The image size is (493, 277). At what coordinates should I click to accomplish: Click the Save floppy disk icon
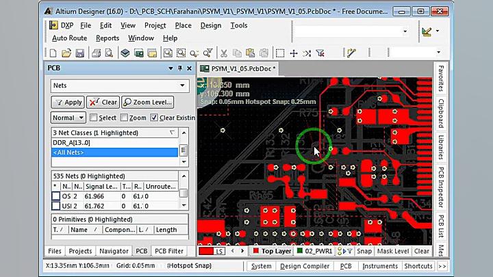(80, 53)
